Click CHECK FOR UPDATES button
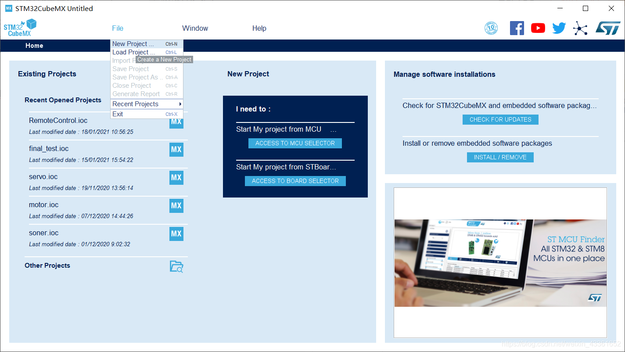Screen dimensions: 625x352 pos(500,119)
